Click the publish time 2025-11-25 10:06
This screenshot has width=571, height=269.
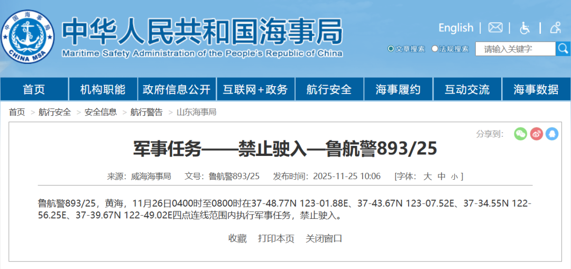[x=347, y=177]
